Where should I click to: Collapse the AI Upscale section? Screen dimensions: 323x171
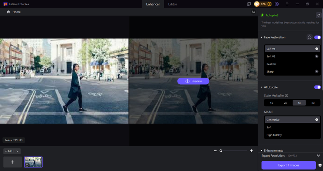[261, 87]
